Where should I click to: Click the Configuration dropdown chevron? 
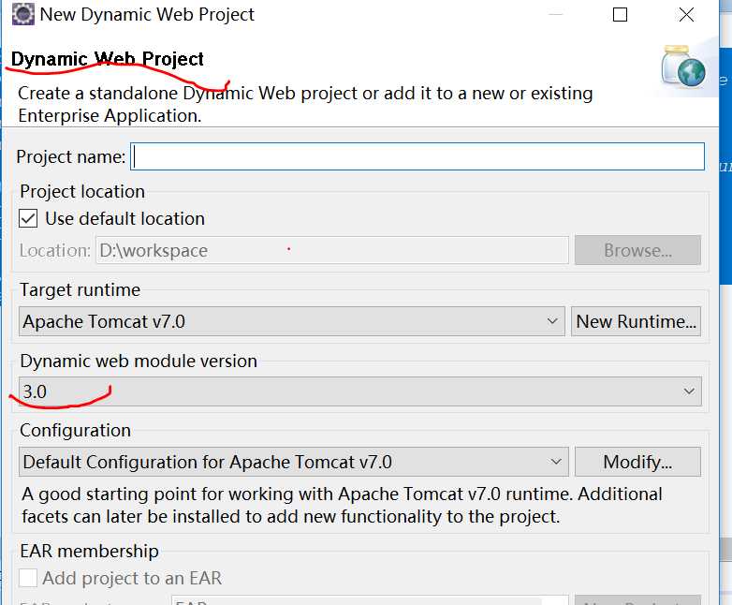click(x=555, y=462)
